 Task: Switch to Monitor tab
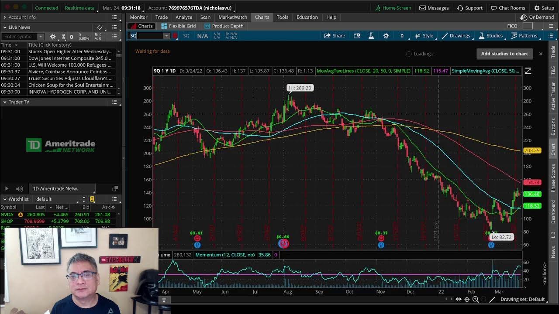[x=138, y=17]
